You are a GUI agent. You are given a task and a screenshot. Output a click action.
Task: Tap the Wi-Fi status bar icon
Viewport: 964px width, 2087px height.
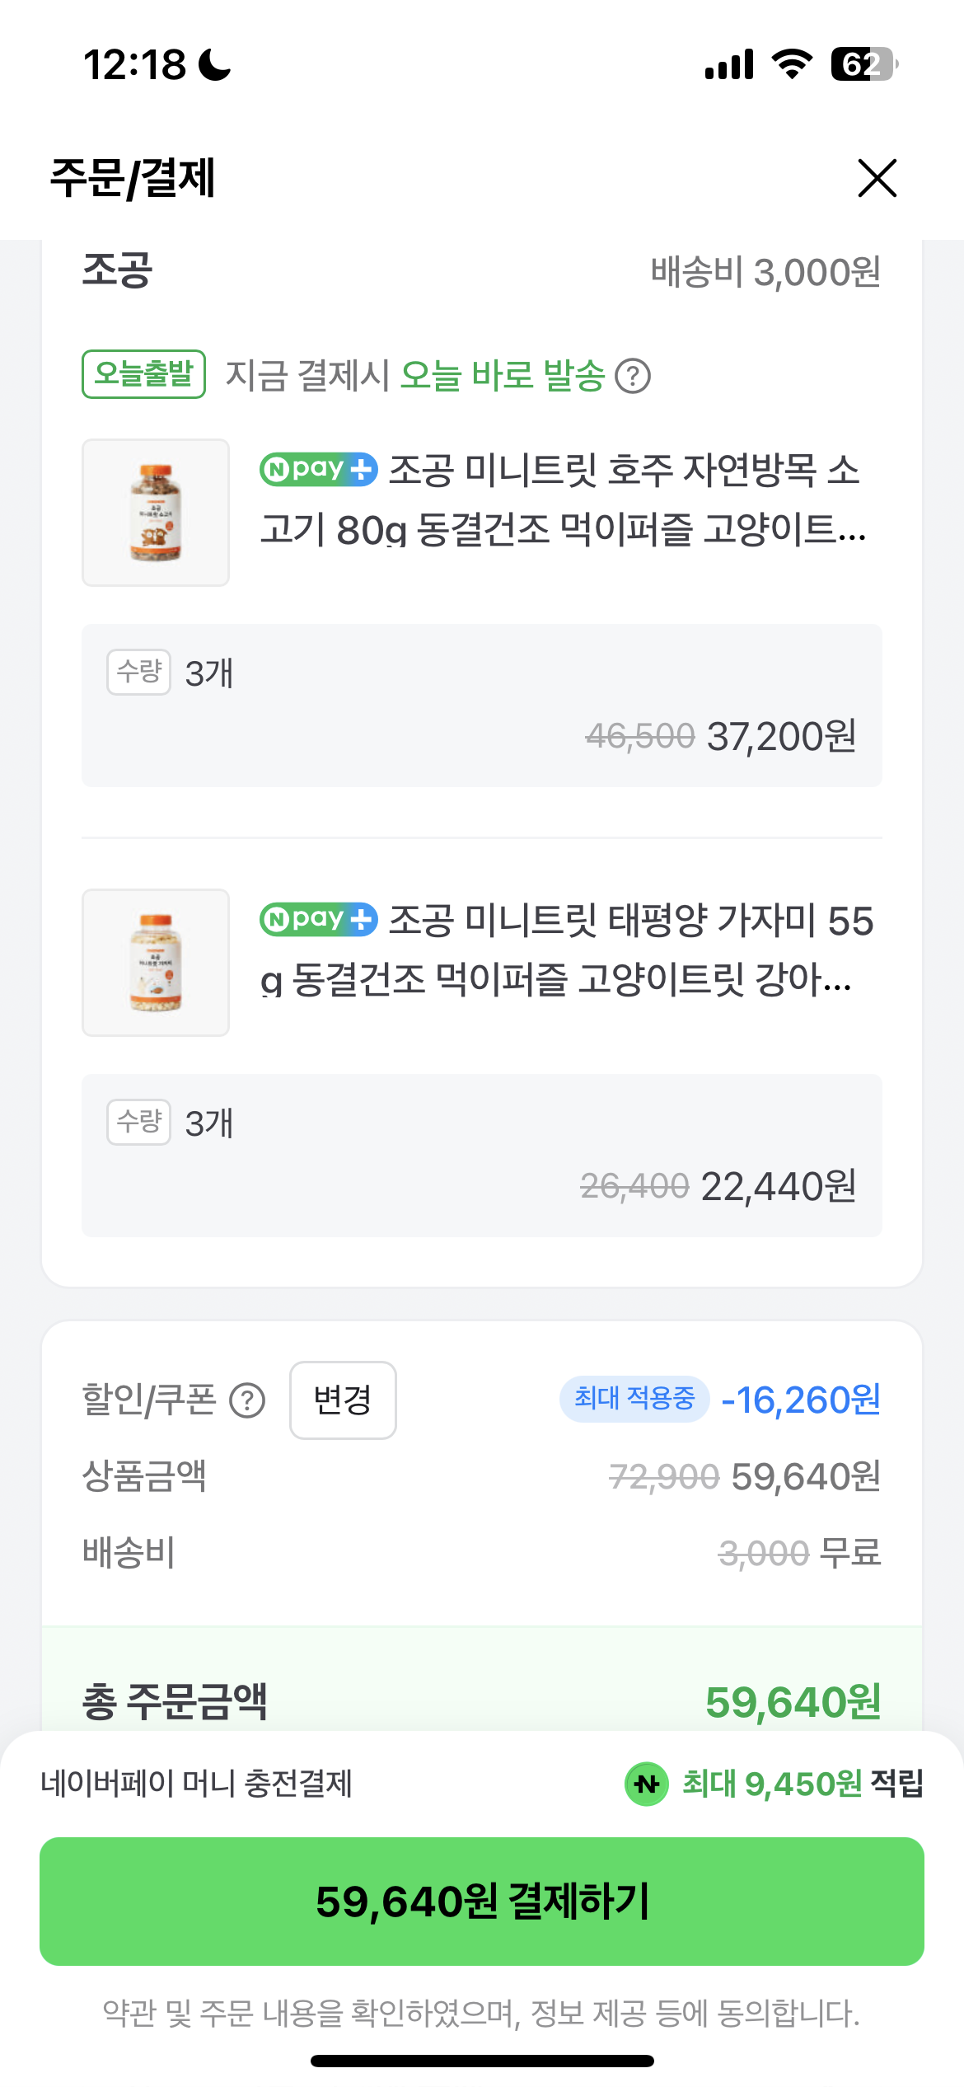pos(792,64)
